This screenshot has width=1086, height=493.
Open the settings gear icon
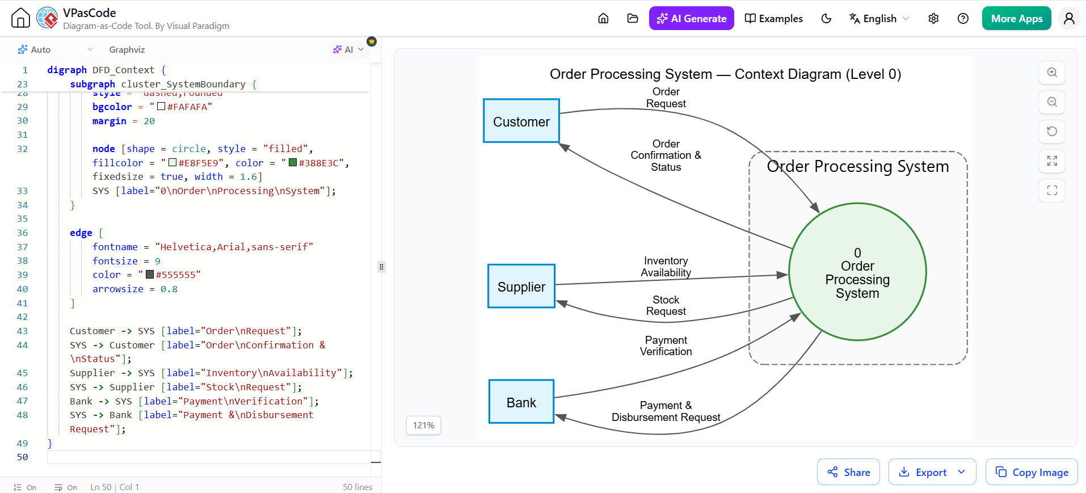pyautogui.click(x=933, y=18)
